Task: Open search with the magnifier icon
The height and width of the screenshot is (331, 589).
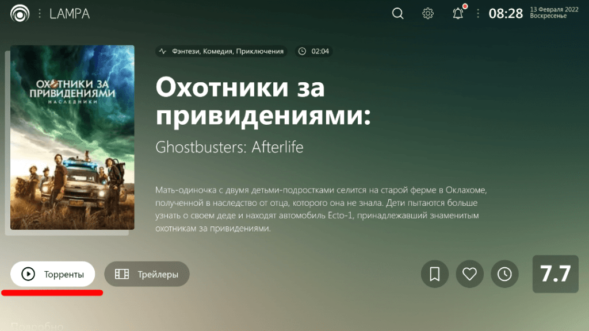Action: click(397, 13)
